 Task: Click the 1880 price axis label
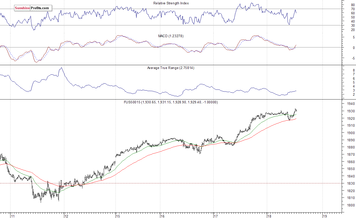tap(350, 147)
